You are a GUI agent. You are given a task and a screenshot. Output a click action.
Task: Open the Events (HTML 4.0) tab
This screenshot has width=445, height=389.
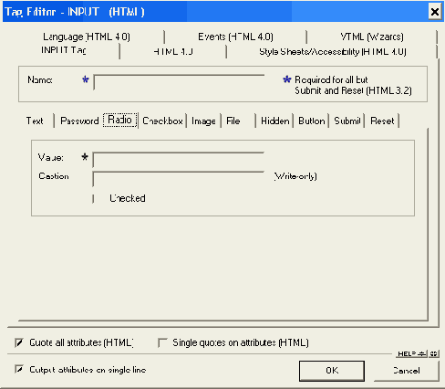(x=235, y=37)
